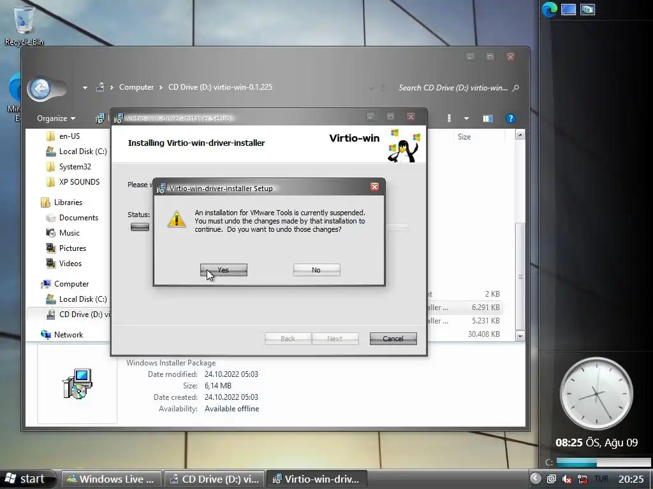Select CD Drive (D:) virtio-win-0.1.225 breadcrumb
Image resolution: width=653 pixels, height=489 pixels.
220,87
